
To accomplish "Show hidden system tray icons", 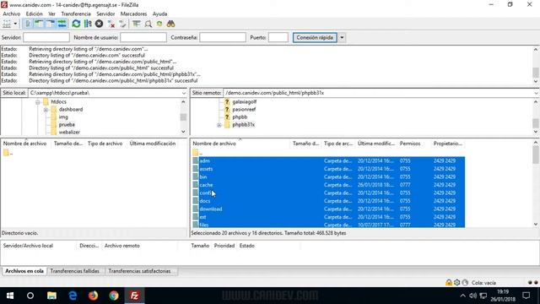I will [x=462, y=296].
